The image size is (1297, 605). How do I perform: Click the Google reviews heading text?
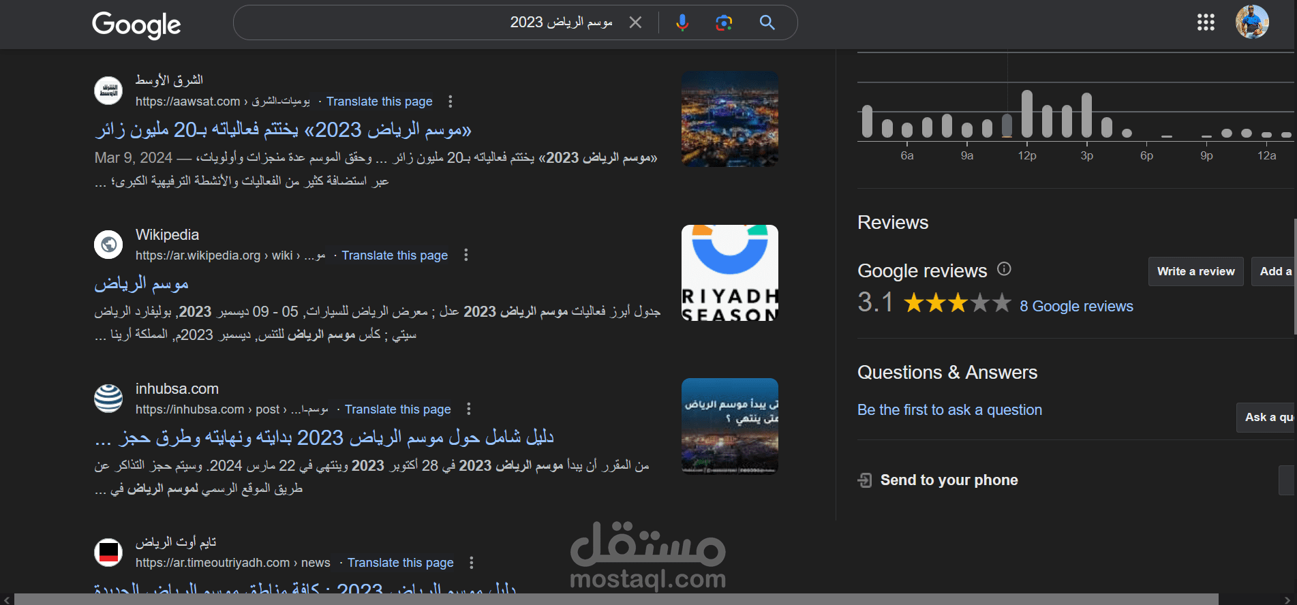[922, 271]
